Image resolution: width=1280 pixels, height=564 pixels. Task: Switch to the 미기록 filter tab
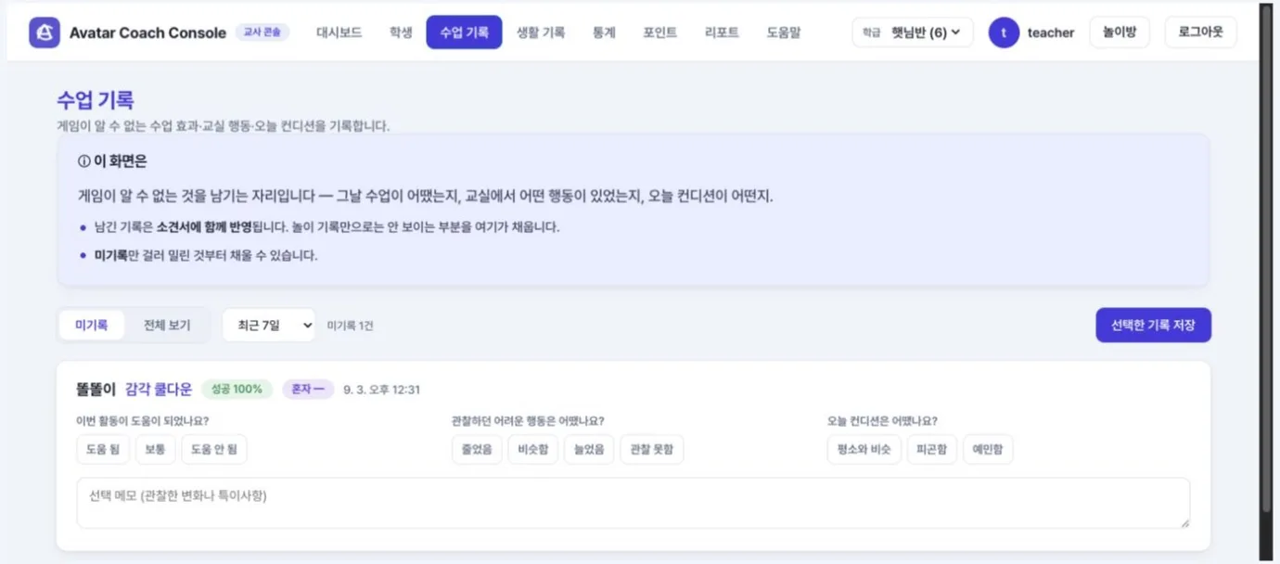[x=92, y=326]
